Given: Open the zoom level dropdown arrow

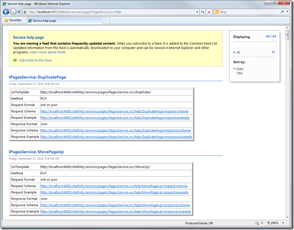Looking at the screenshot, I should pyautogui.click(x=283, y=223).
